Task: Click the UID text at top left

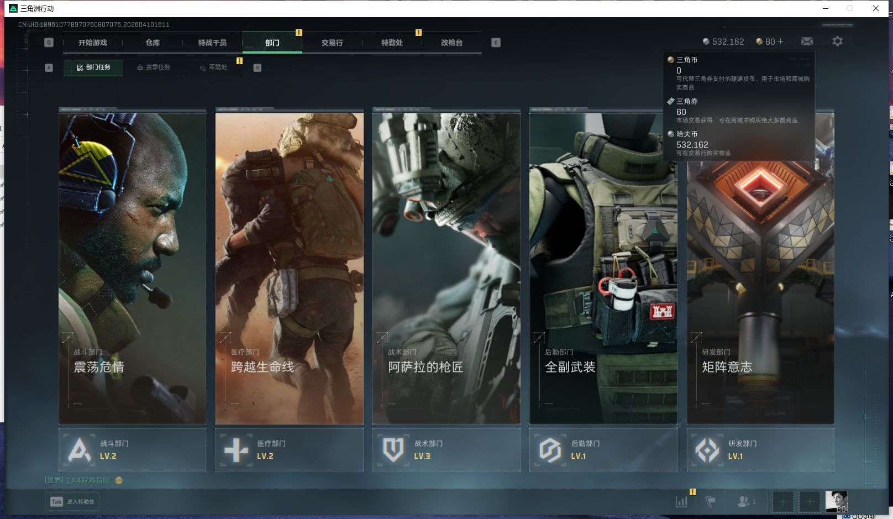Action: (x=93, y=24)
